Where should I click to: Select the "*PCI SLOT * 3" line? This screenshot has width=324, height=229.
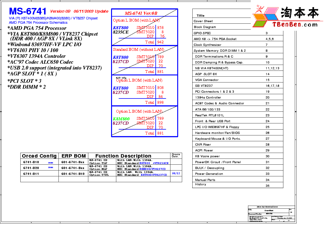pos(24,81)
